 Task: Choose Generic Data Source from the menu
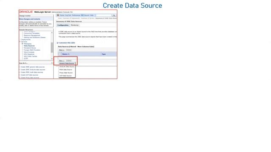67,64
